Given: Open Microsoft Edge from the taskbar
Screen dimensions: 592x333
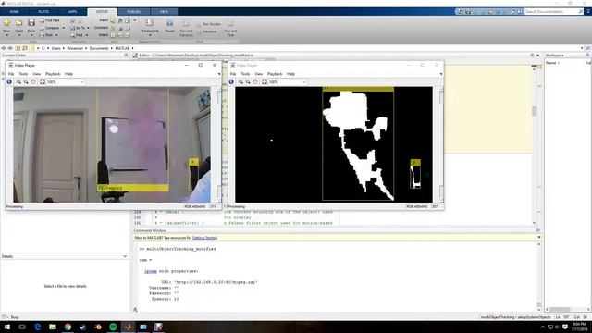Looking at the screenshot, I should (x=37, y=327).
